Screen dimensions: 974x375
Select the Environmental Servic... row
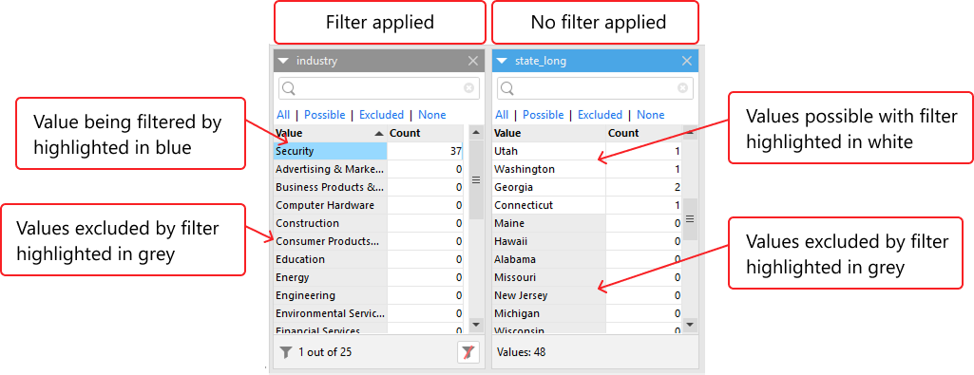[331, 313]
